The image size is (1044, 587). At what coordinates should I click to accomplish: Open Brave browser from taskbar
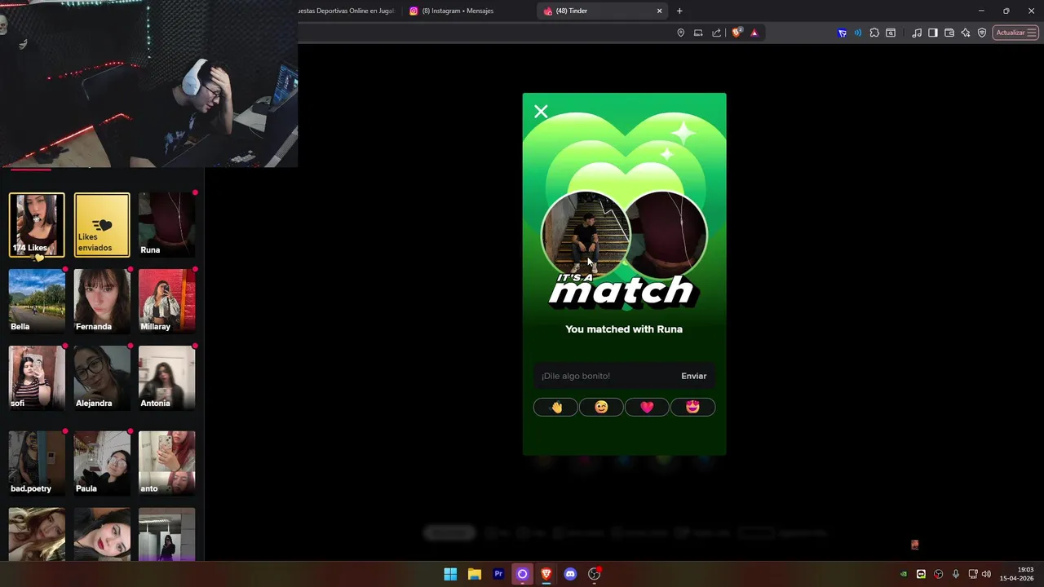pos(546,574)
